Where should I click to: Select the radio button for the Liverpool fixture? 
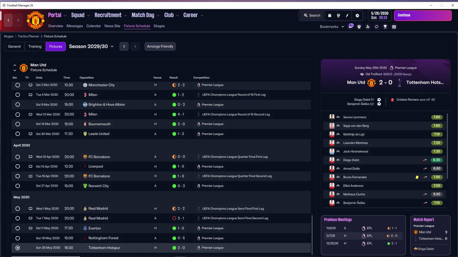(18, 166)
